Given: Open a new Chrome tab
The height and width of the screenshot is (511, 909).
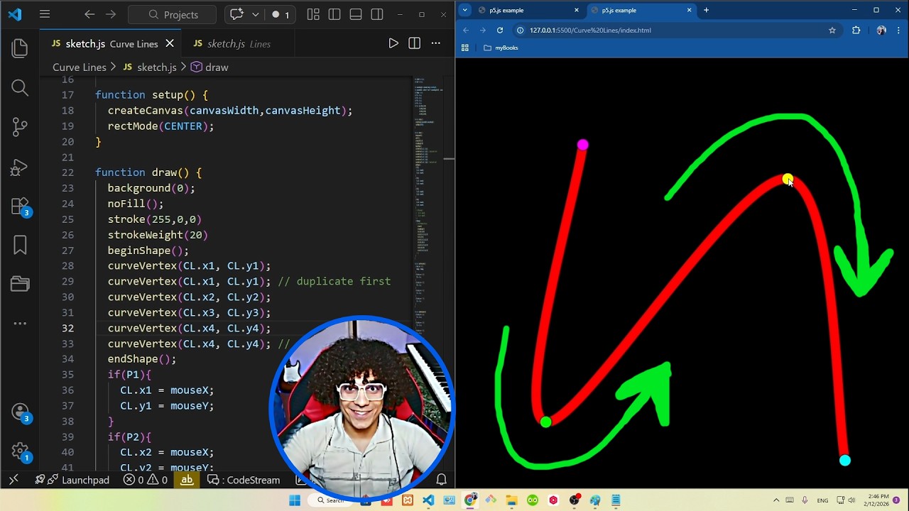Looking at the screenshot, I should coord(706,10).
